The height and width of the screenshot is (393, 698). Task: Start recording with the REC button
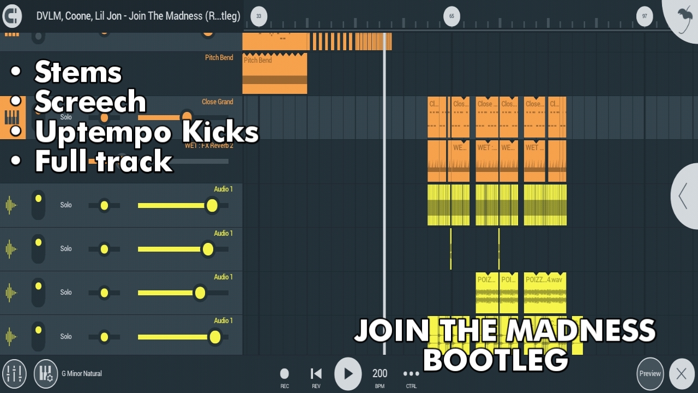[285, 377]
